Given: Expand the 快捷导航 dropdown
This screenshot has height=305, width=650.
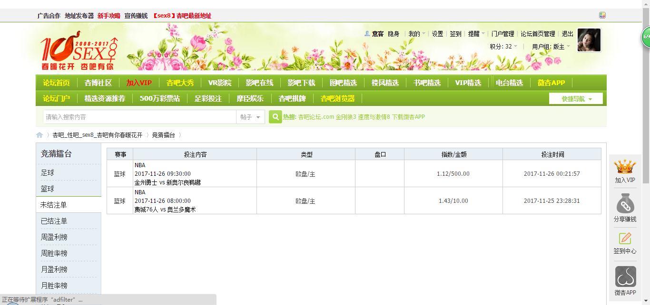Looking at the screenshot, I should (x=576, y=99).
